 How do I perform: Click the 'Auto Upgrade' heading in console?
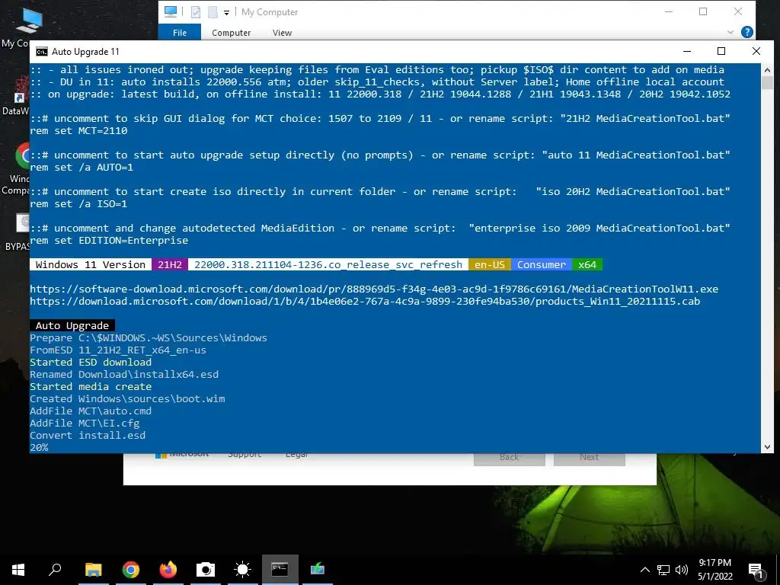[x=72, y=325]
